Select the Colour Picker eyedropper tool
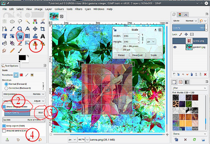This screenshot has height=144, width=210. (x=12, y=29)
